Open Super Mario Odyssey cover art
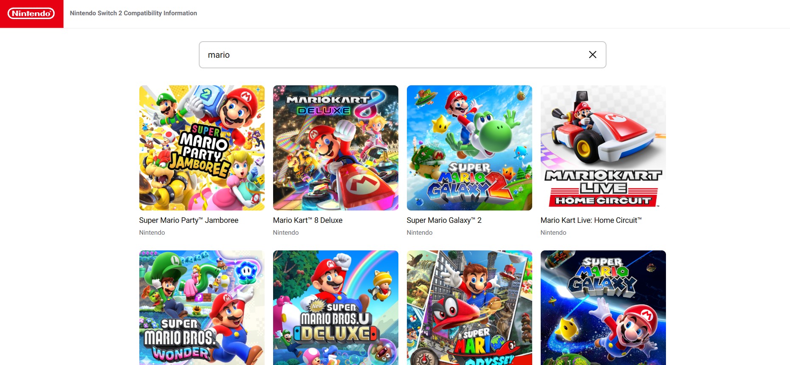The width and height of the screenshot is (790, 365). pyautogui.click(x=469, y=308)
